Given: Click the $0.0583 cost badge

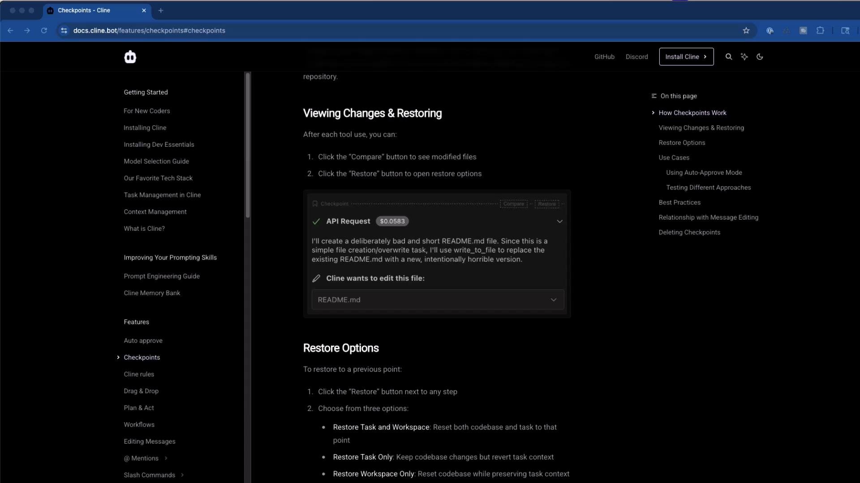Looking at the screenshot, I should (392, 221).
